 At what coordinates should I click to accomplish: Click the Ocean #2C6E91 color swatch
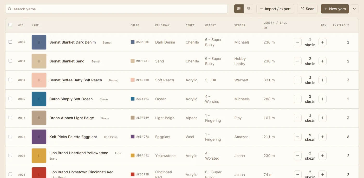tap(133, 99)
